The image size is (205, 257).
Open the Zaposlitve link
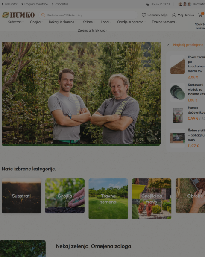(61, 4)
